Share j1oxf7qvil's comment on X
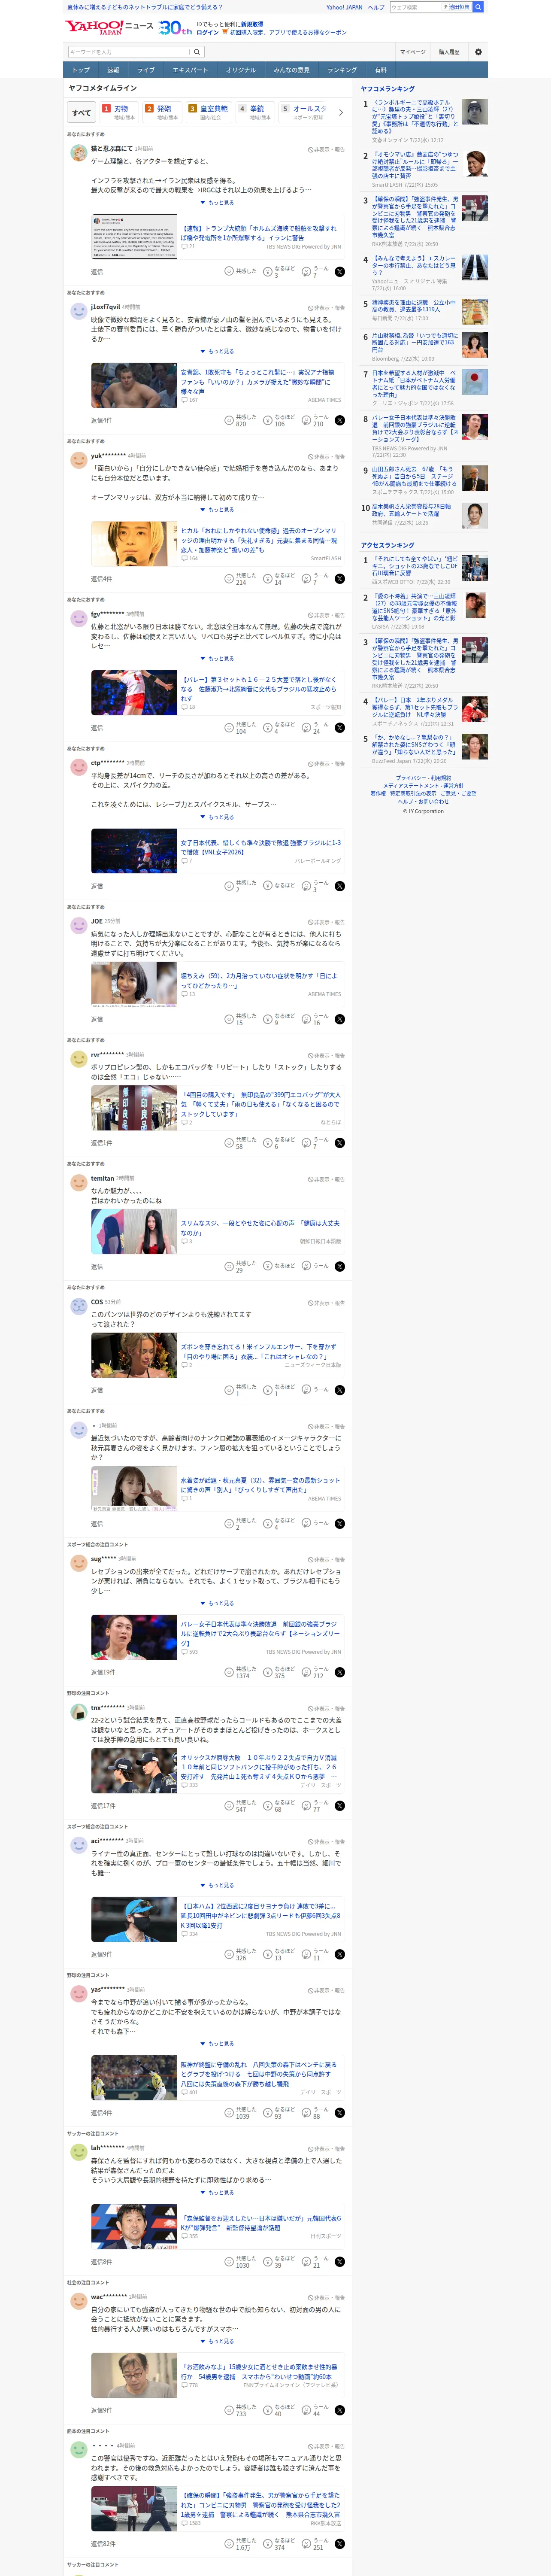This screenshot has width=551, height=2576. (340, 421)
